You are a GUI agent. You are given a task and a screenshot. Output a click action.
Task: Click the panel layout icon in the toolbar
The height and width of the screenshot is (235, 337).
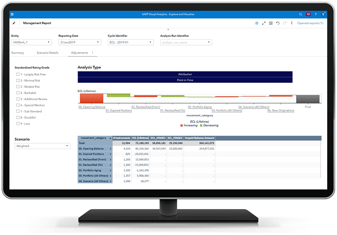pyautogui.click(x=271, y=23)
